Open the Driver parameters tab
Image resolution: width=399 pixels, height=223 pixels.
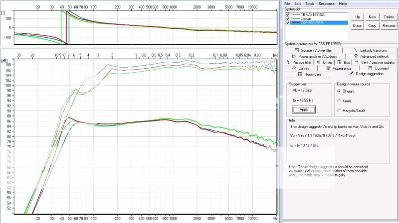pyautogui.click(x=327, y=62)
